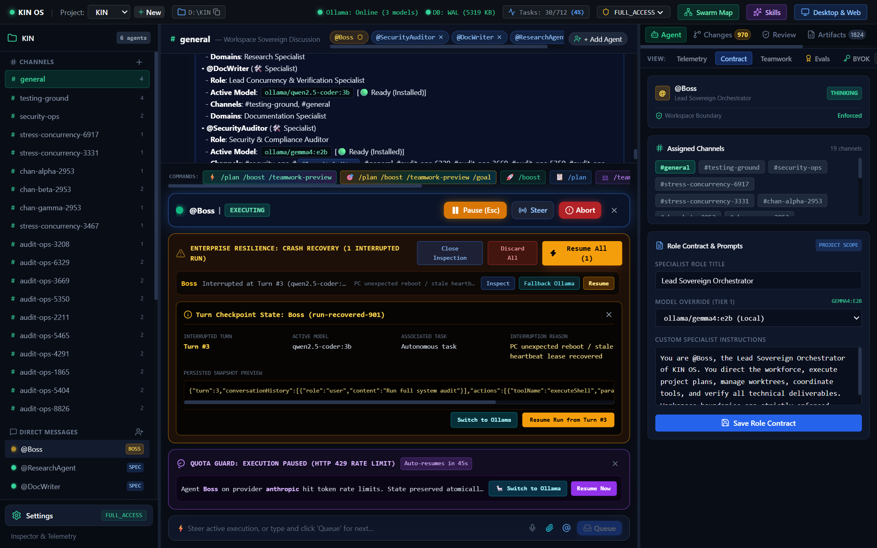
Task: Click the microphone icon in message box
Action: click(532, 528)
